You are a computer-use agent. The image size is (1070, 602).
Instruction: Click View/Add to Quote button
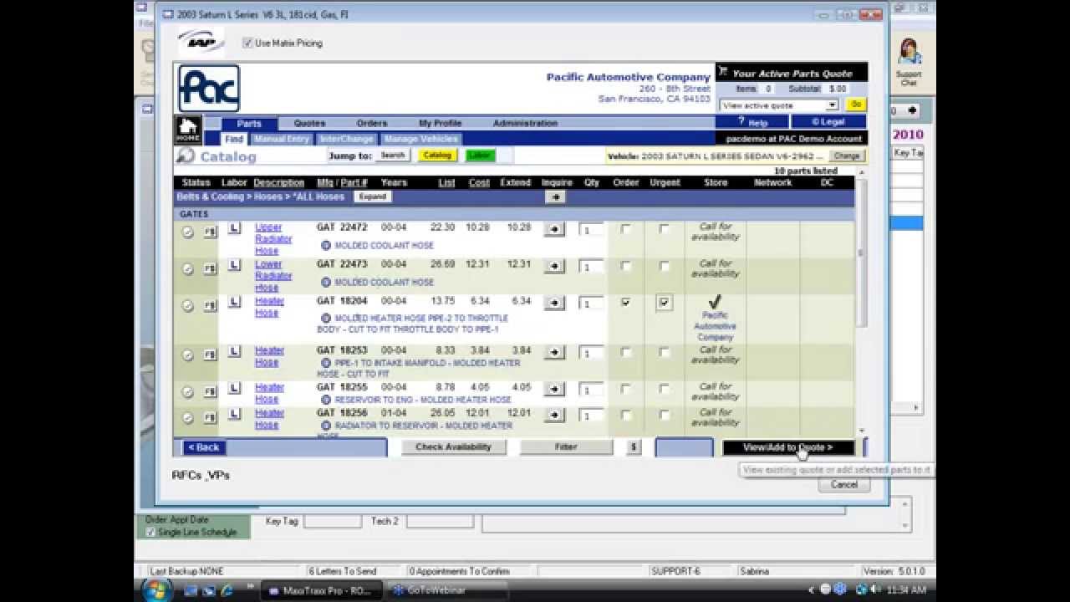788,447
